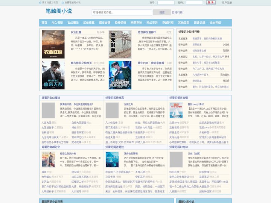Click the grey 搜索 search button

pos(162,12)
